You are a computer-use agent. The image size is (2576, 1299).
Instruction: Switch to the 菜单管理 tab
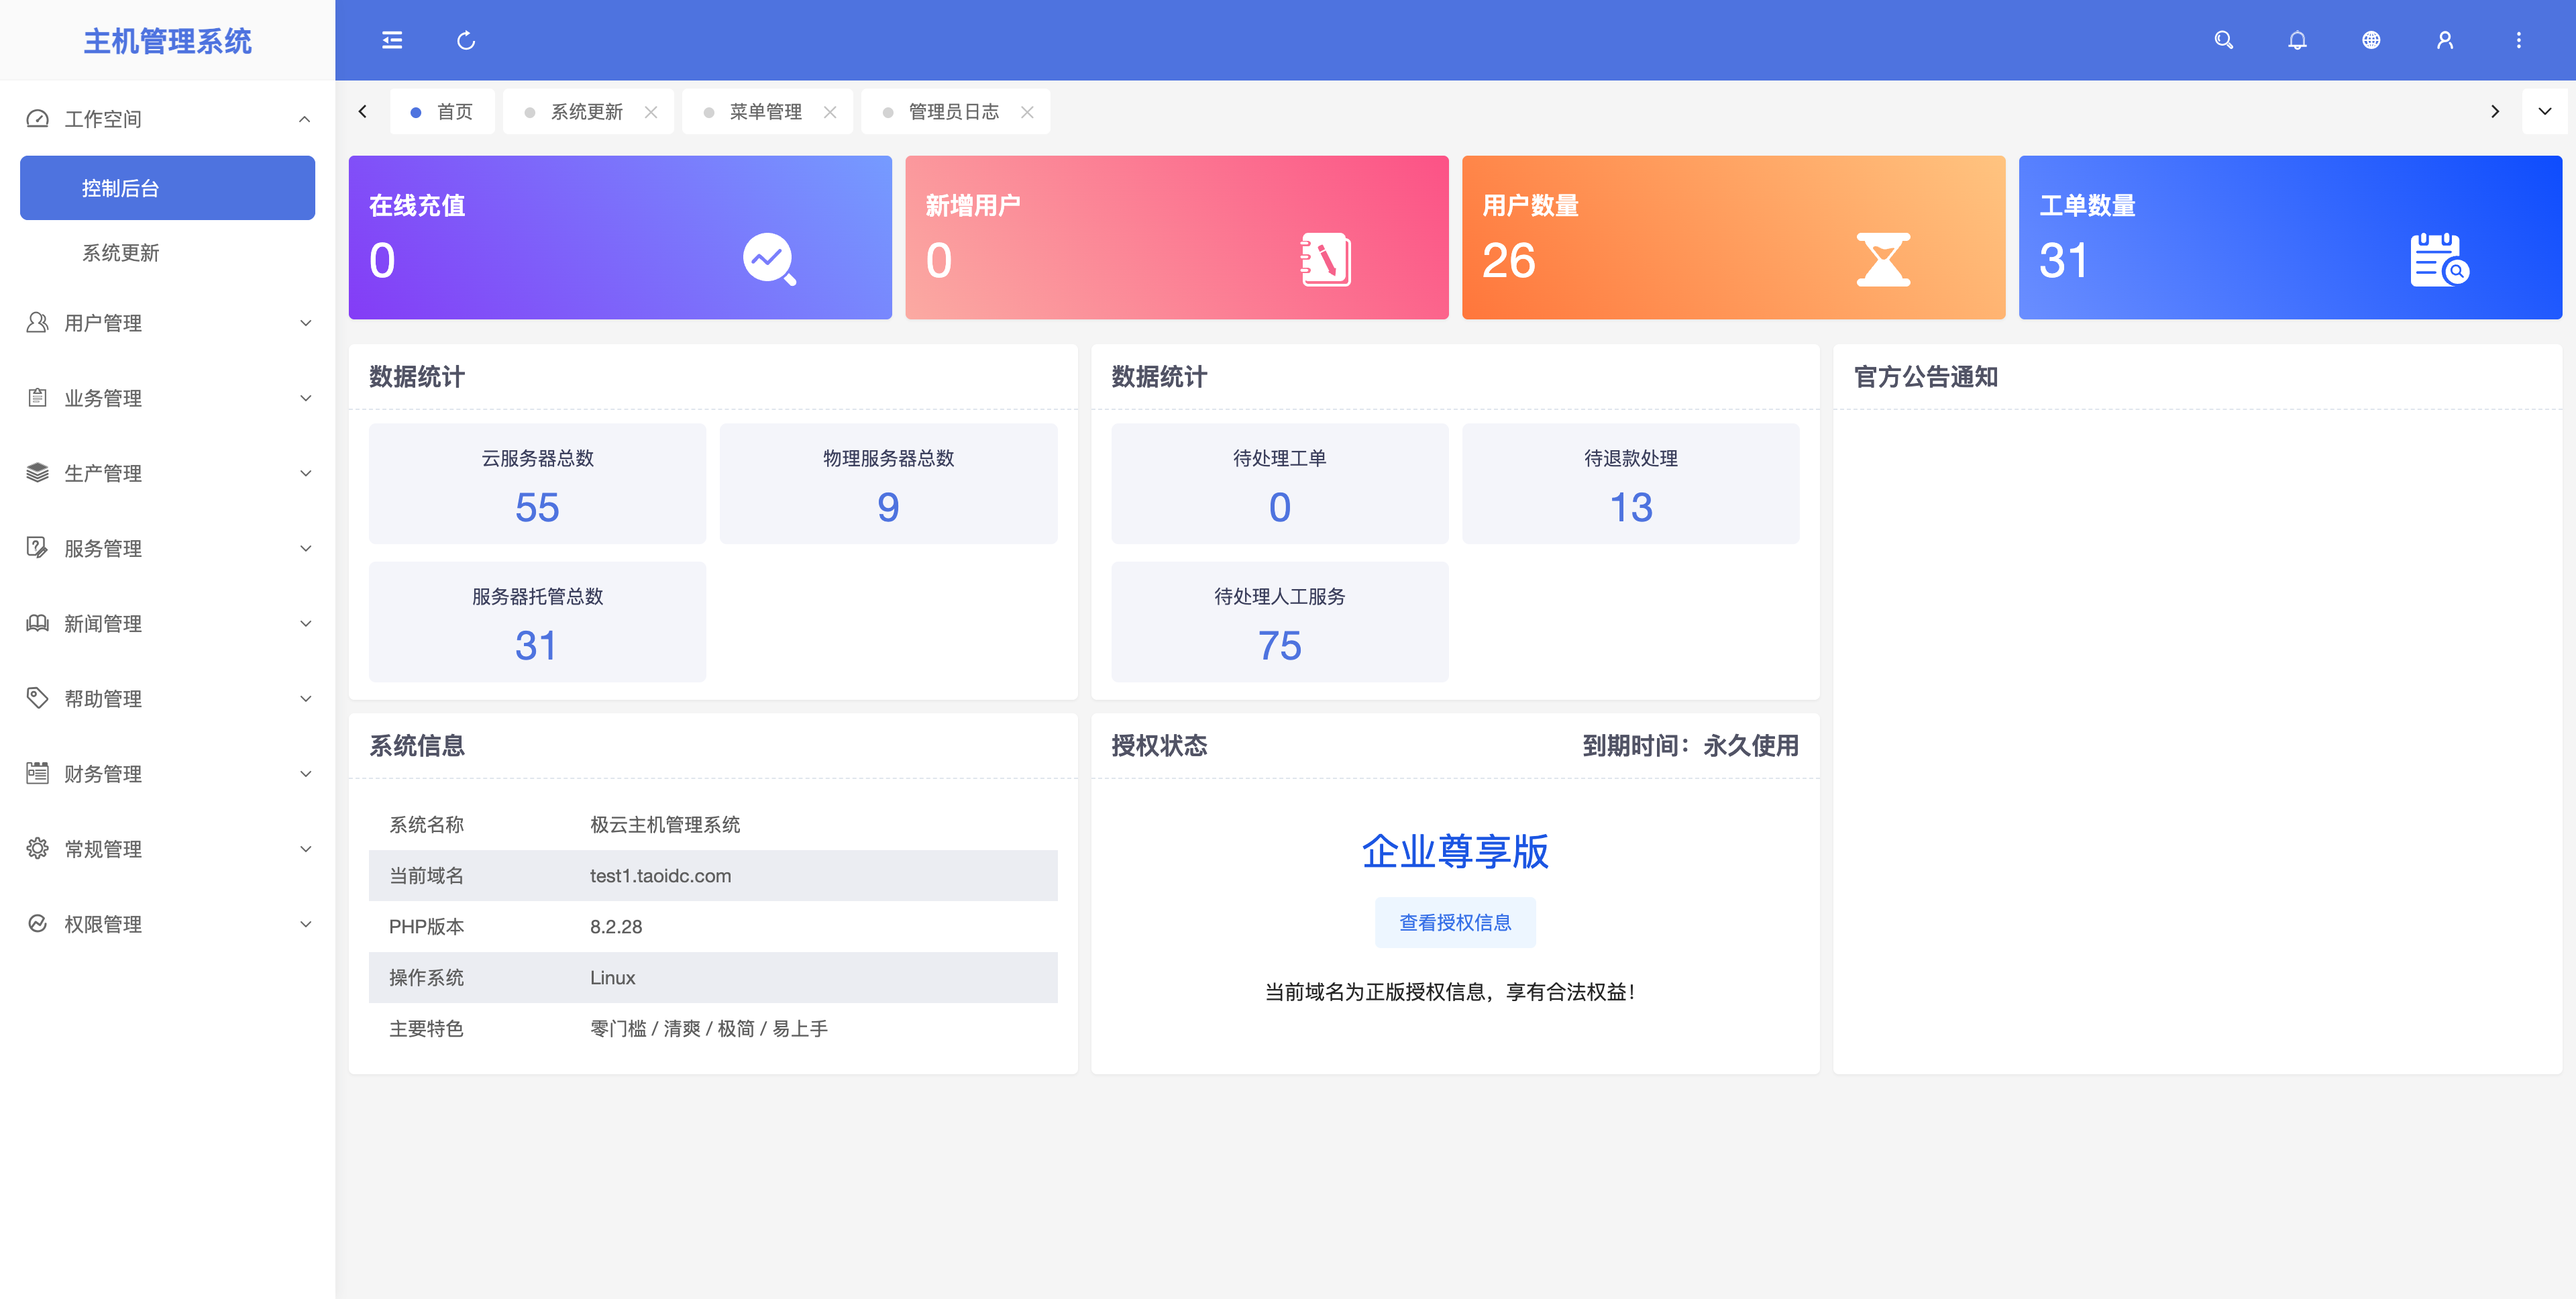pyautogui.click(x=765, y=112)
